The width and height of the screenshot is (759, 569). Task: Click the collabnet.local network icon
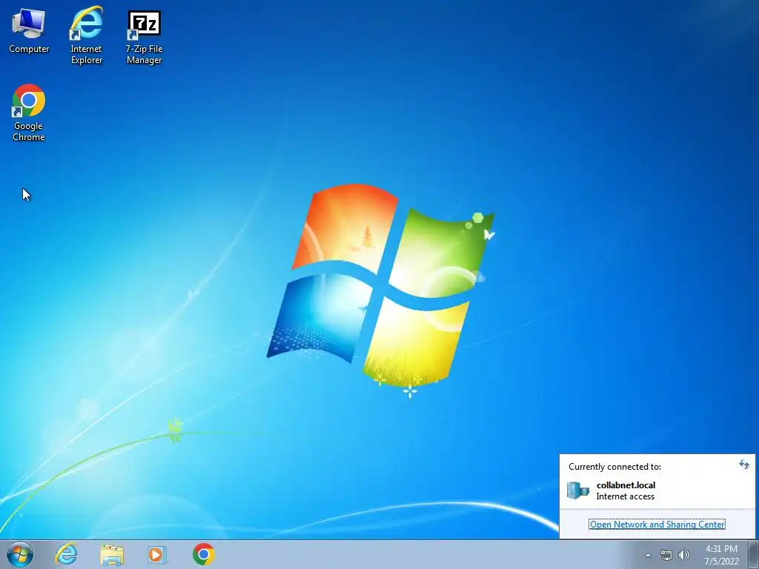point(578,490)
